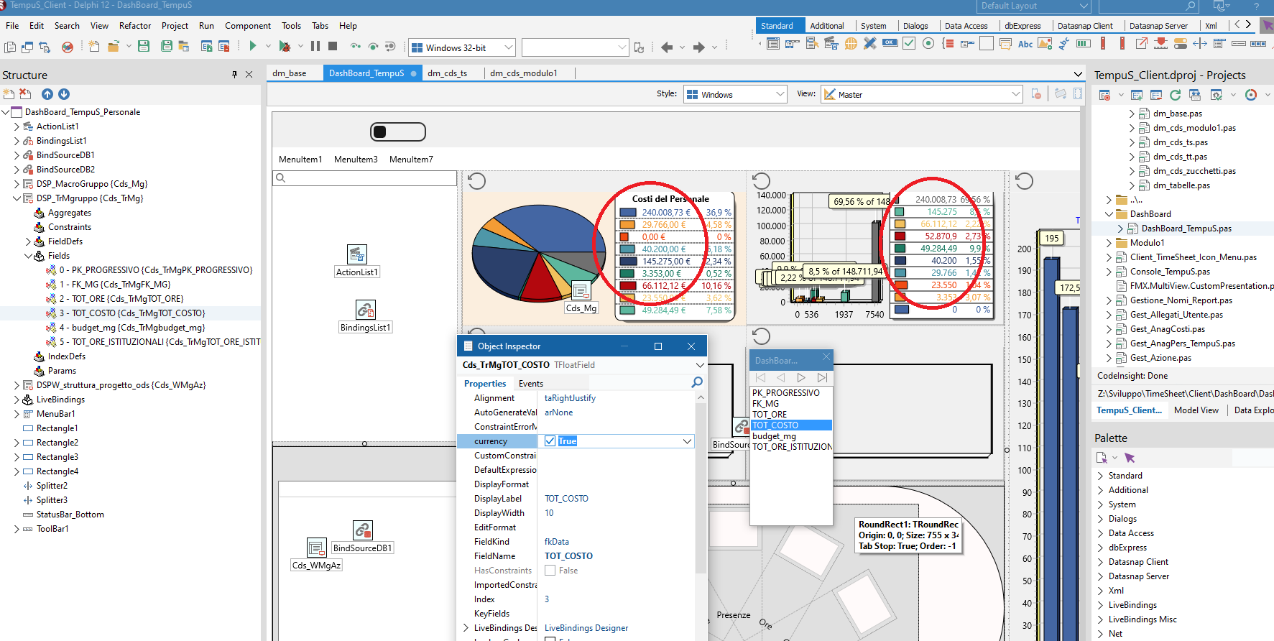
Task: Toggle the HasConstraints False checkbox
Action: 550,571
